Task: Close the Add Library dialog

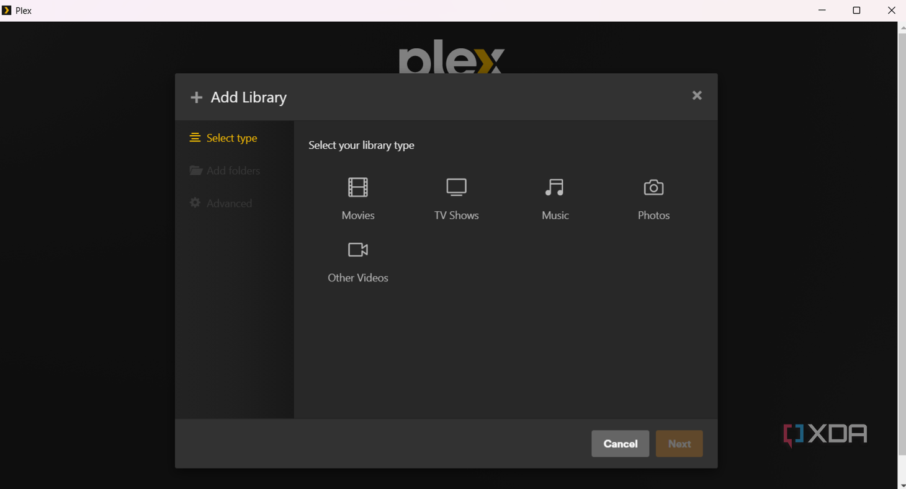Action: (697, 95)
